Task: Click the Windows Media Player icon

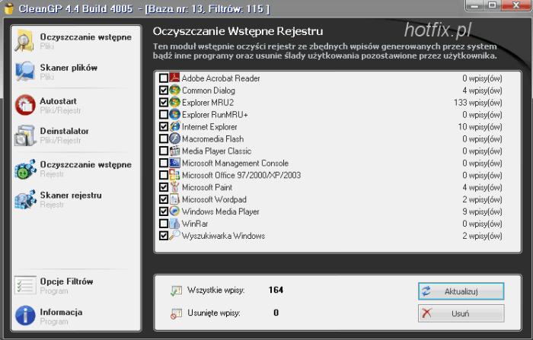Action: [x=175, y=211]
